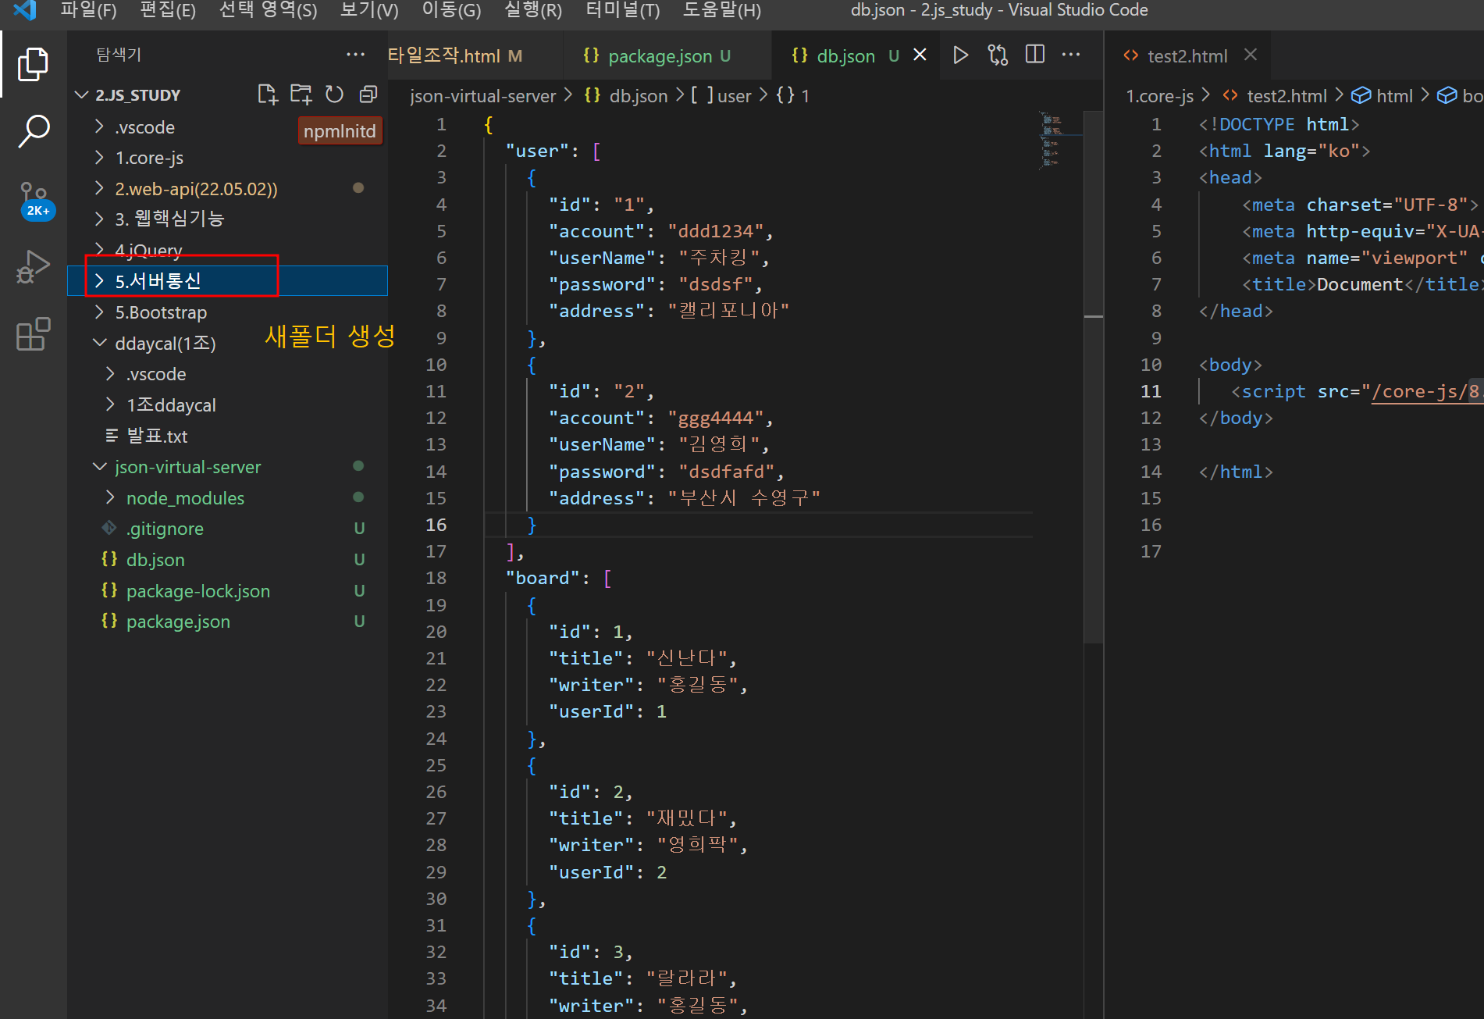The height and width of the screenshot is (1019, 1484).
Task: Open package-lock.json in explorer
Action: (x=198, y=591)
